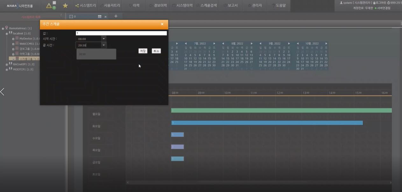Click the 취소 cancel button

coord(156,51)
